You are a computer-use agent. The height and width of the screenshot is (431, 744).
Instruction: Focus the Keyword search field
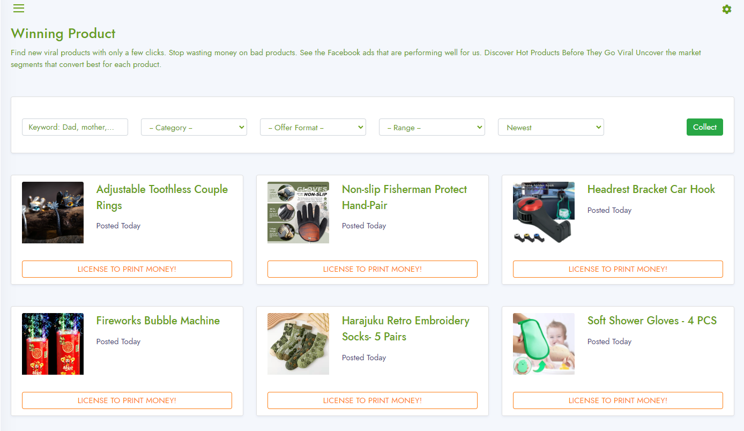pyautogui.click(x=75, y=127)
